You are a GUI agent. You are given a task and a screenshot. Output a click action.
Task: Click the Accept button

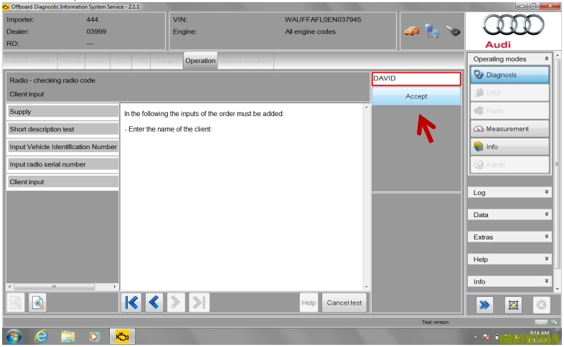pos(416,96)
